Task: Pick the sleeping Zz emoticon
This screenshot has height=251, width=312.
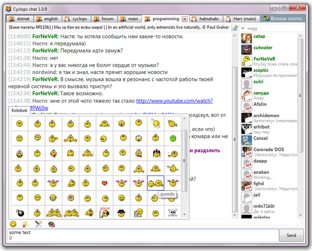Action: click(156, 123)
